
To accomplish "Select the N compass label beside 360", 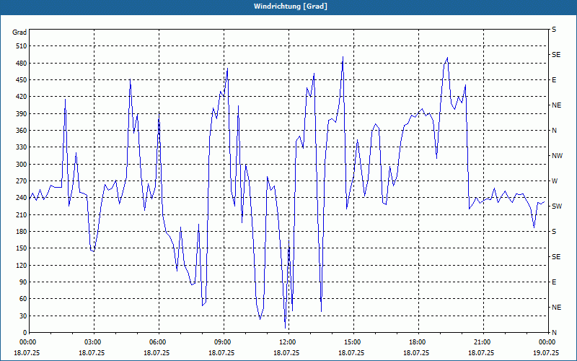I will pos(554,131).
